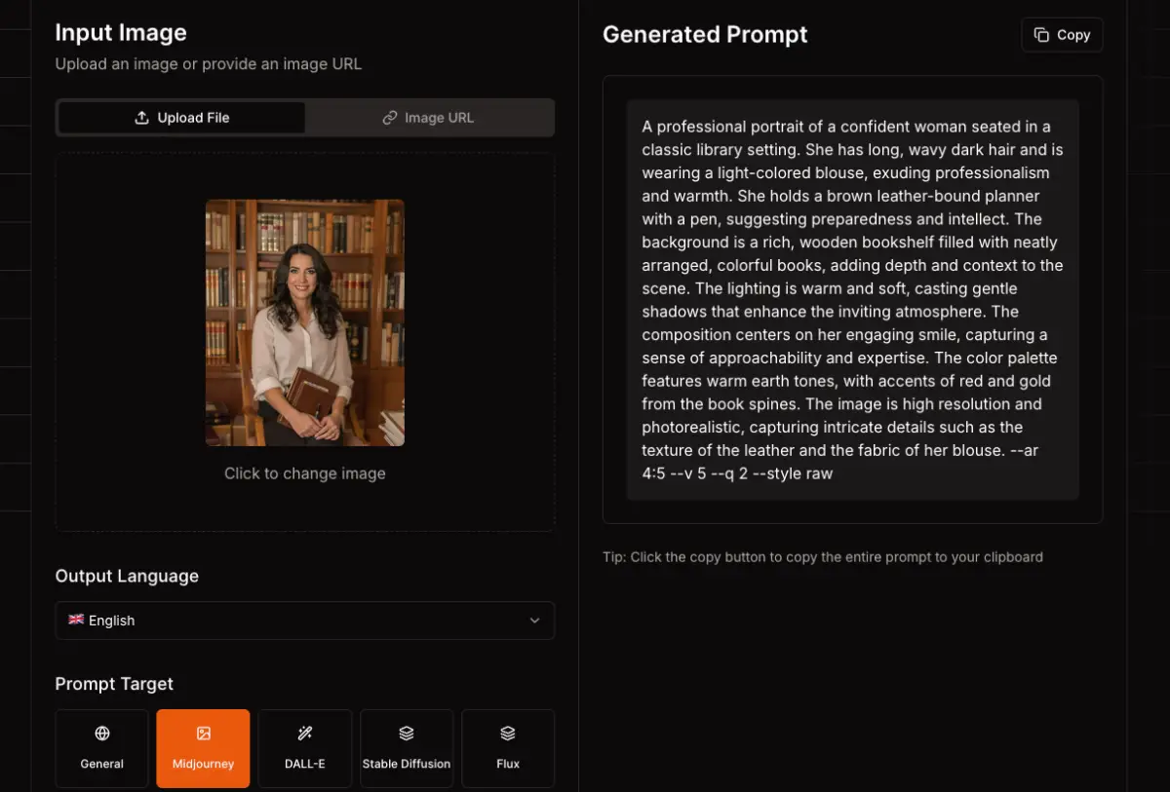The height and width of the screenshot is (792, 1170).
Task: Click the 'Click to change image' text
Action: [304, 473]
